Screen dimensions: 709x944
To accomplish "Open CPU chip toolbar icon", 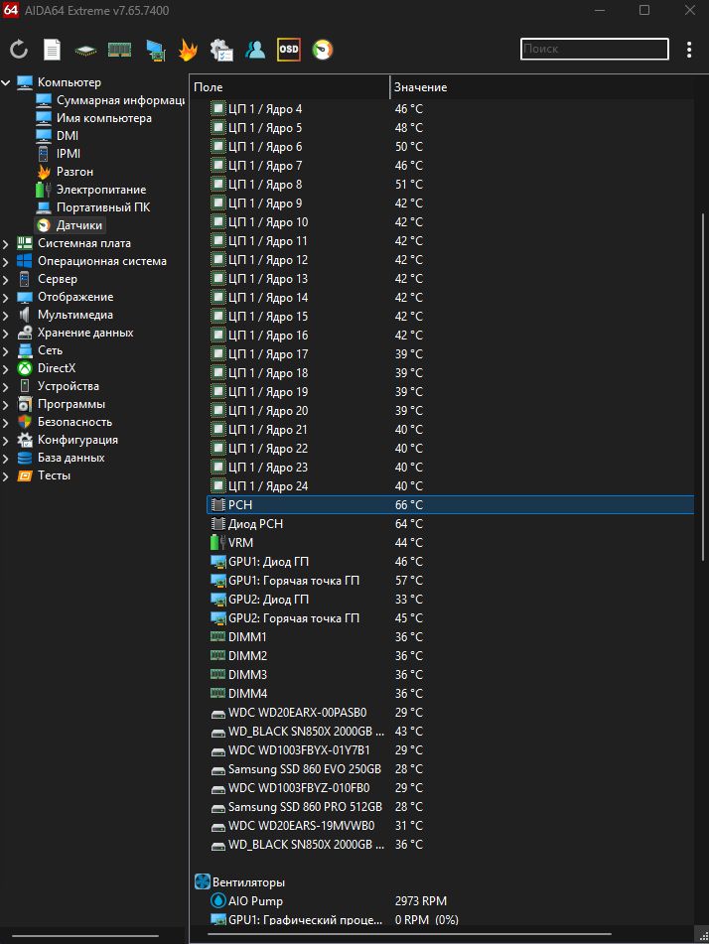I will click(85, 51).
